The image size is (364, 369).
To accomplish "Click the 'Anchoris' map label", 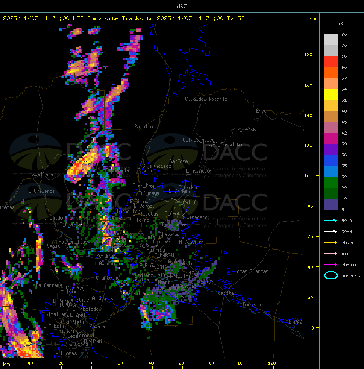I will [102, 298].
